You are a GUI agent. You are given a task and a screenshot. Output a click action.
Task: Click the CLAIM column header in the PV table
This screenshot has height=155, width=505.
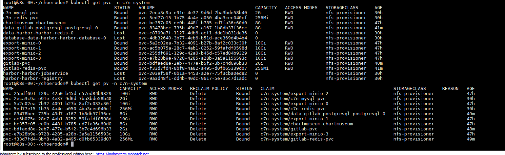point(267,88)
